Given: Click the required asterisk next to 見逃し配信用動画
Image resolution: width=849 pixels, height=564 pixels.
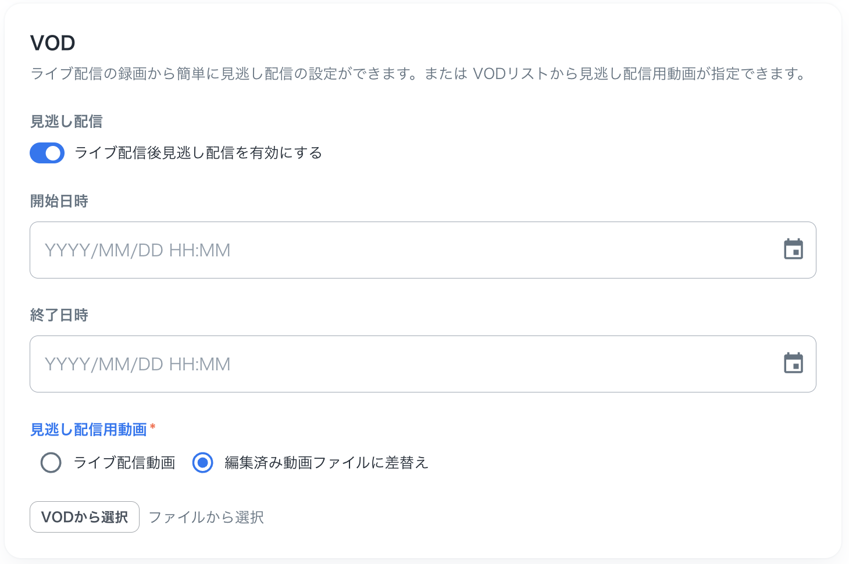Looking at the screenshot, I should 154,426.
